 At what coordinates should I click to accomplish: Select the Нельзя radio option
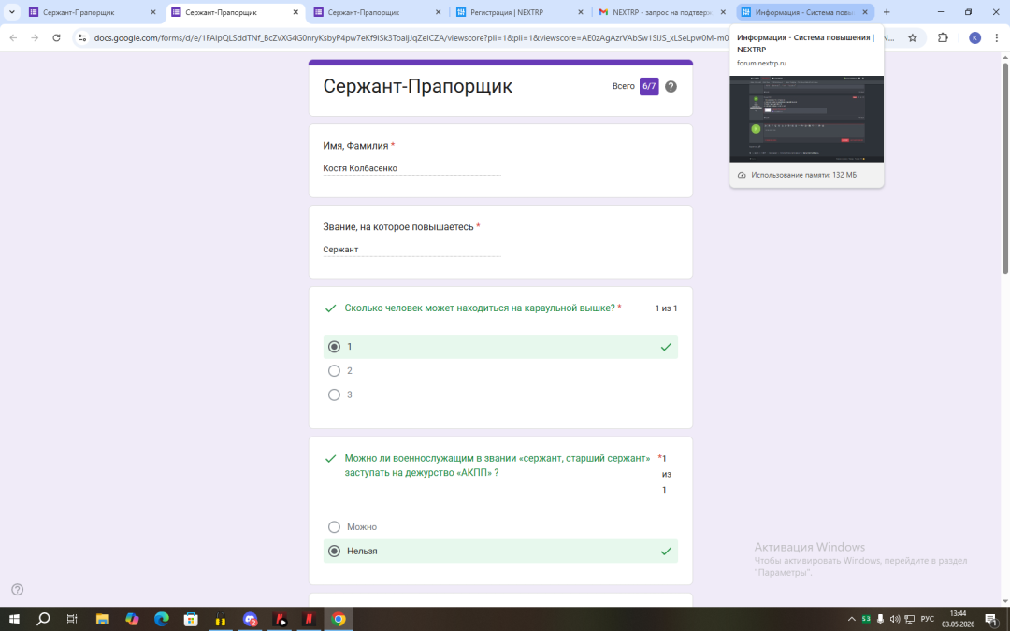click(334, 552)
